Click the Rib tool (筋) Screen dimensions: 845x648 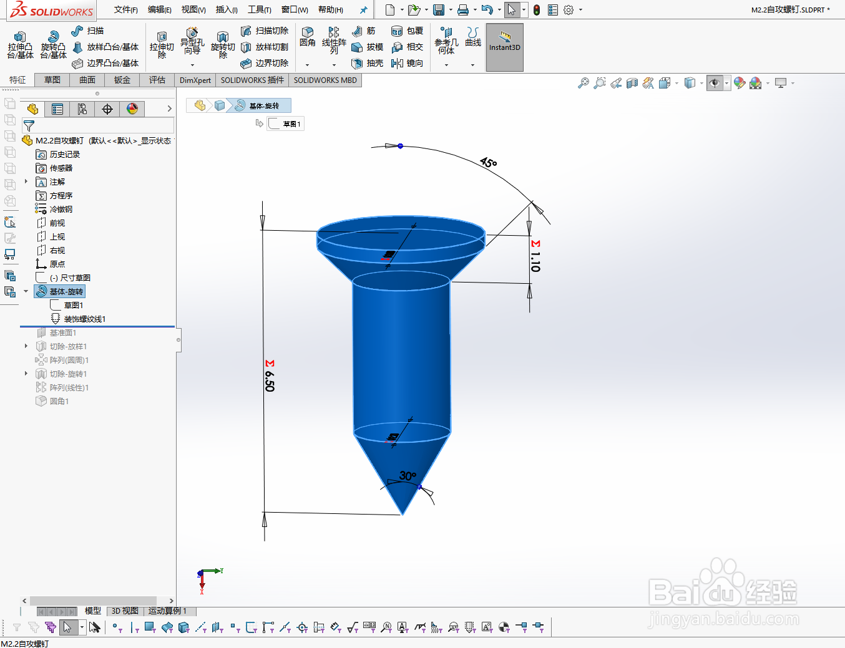tap(364, 31)
